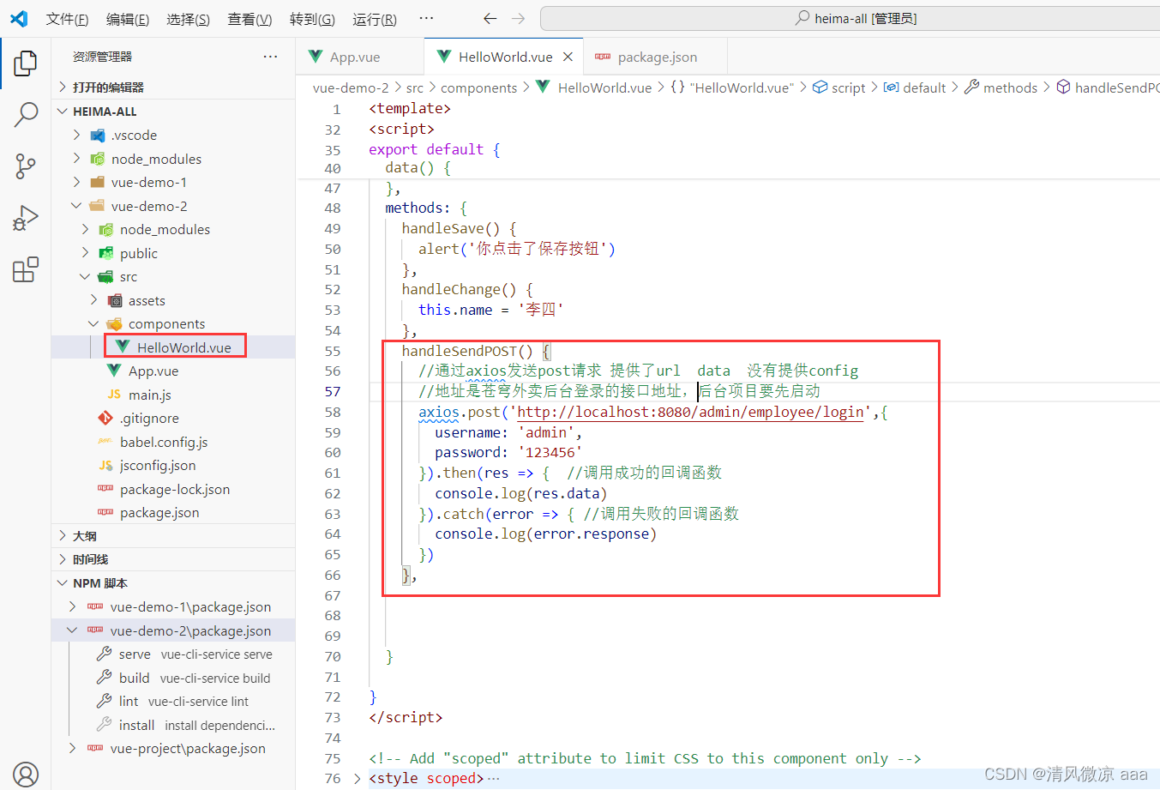Click the methods wrench icon in breadcrumb
1160x790 pixels.
[971, 87]
